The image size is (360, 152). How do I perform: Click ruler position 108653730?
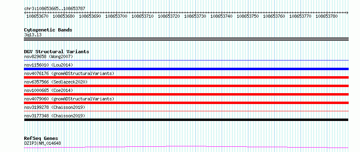(195, 16)
